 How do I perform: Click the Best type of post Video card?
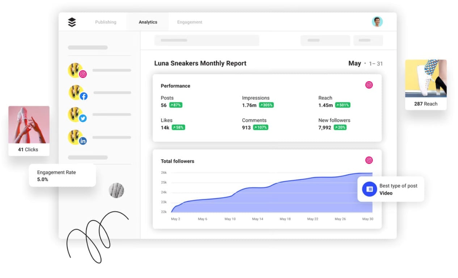[391, 189]
